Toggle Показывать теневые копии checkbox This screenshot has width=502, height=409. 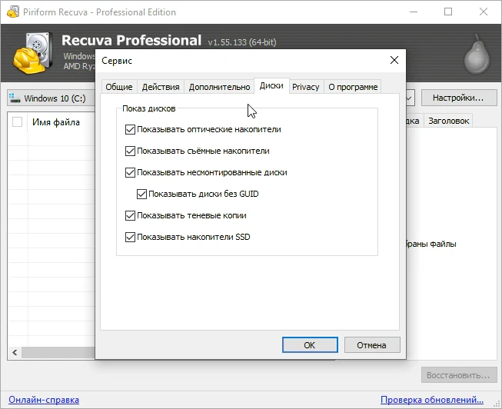point(130,215)
